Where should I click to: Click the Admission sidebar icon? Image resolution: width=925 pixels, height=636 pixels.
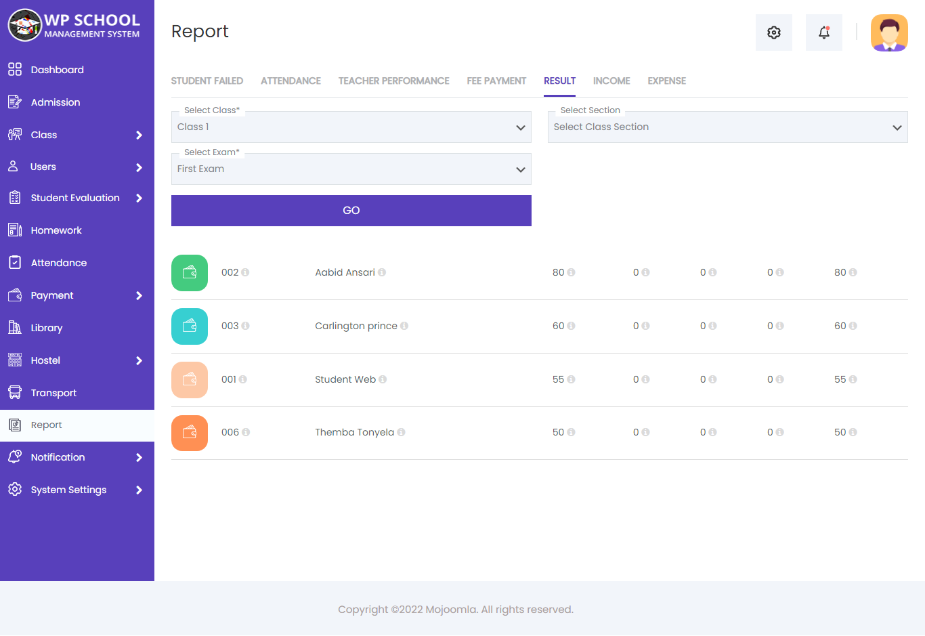pos(15,102)
